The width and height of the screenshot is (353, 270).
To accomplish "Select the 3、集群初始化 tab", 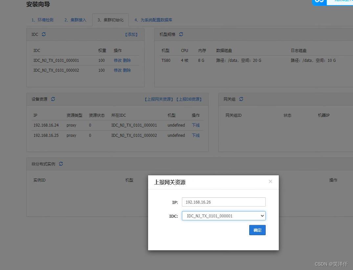I will [111, 20].
